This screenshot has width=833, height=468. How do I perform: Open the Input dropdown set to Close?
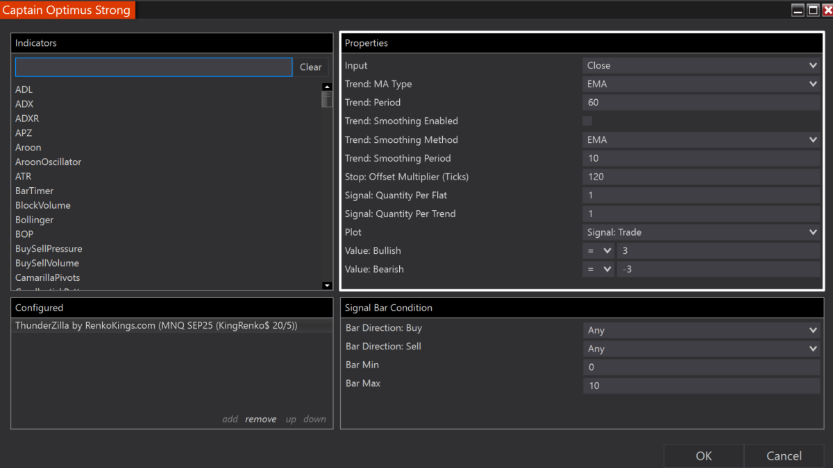[x=701, y=66]
